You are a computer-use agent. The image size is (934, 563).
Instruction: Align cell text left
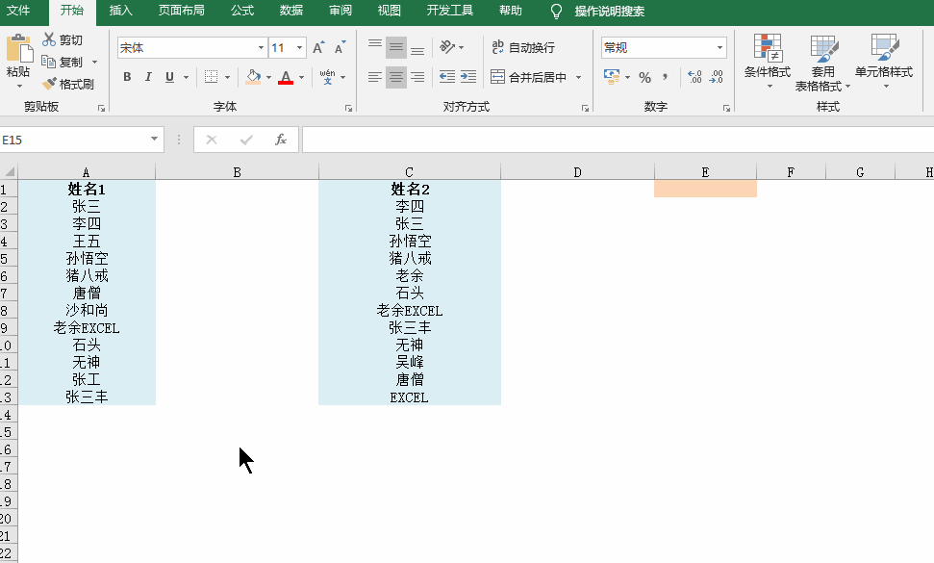[x=375, y=77]
